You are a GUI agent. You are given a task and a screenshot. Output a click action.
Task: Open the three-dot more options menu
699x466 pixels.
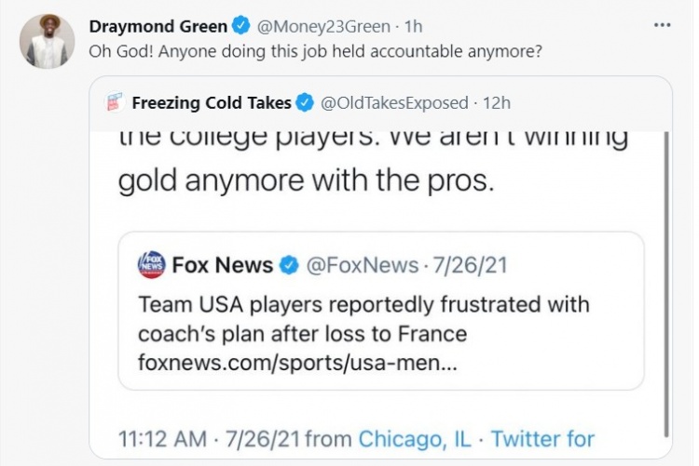click(662, 25)
